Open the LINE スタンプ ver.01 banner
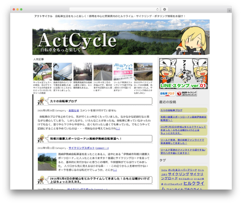Viewport: 242px width, 204px height. tap(183, 74)
